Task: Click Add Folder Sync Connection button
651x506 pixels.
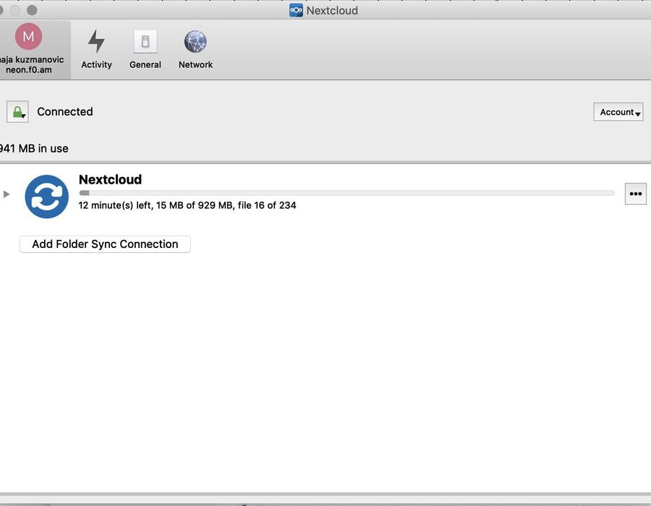Action: [105, 244]
